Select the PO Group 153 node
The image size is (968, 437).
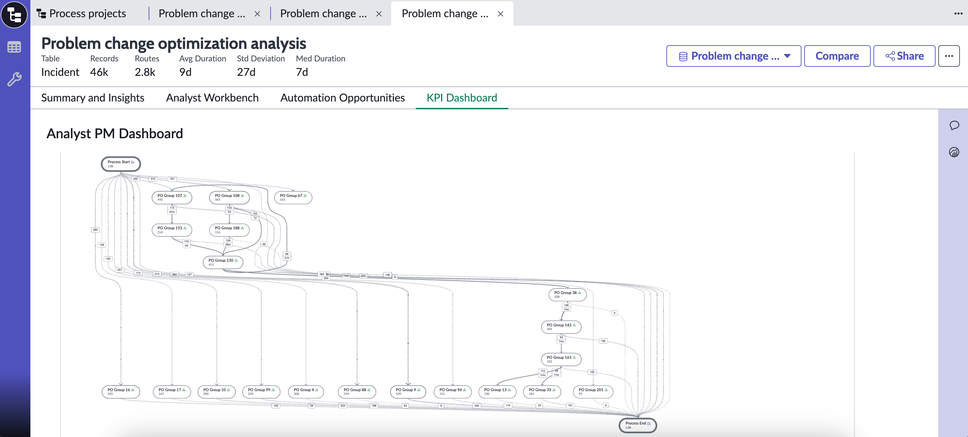click(172, 230)
